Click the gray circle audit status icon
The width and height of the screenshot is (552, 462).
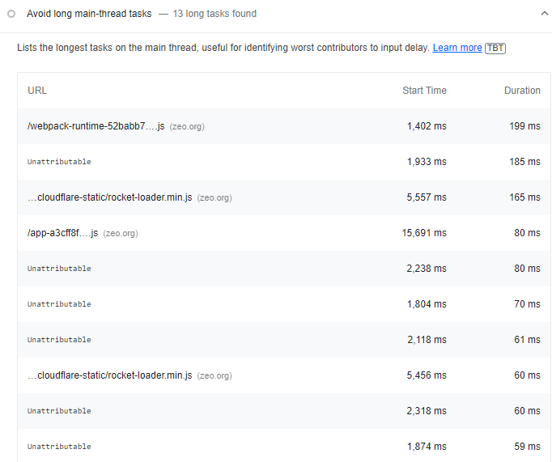[x=11, y=14]
